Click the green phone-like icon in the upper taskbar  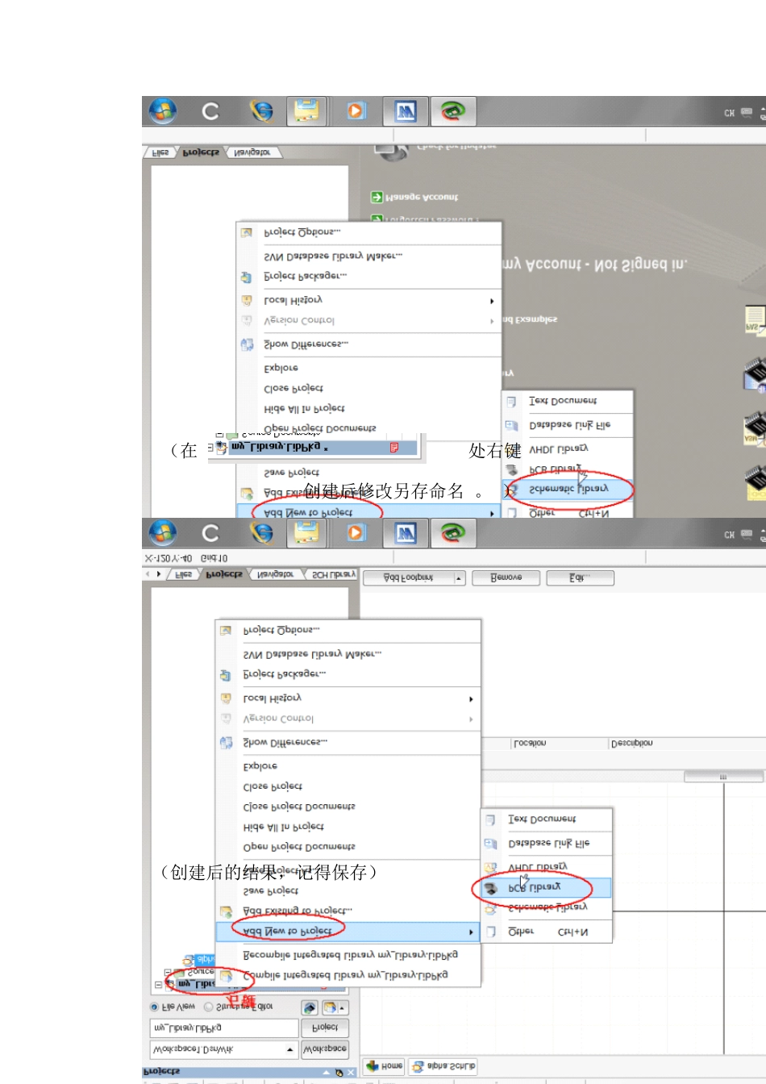453,111
